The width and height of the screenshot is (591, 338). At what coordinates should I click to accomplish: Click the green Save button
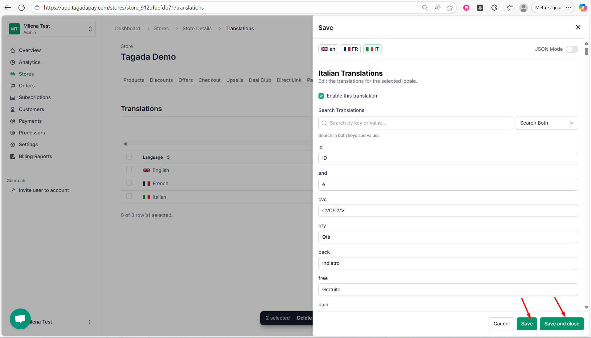click(527, 324)
